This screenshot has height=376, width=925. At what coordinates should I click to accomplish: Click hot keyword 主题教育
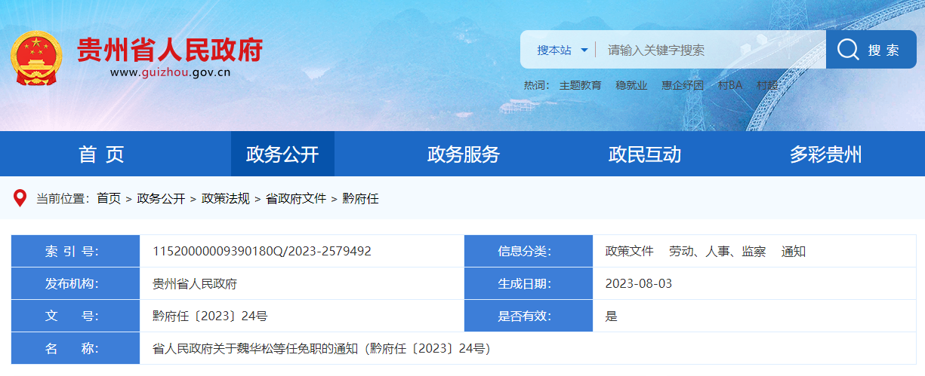tap(580, 85)
